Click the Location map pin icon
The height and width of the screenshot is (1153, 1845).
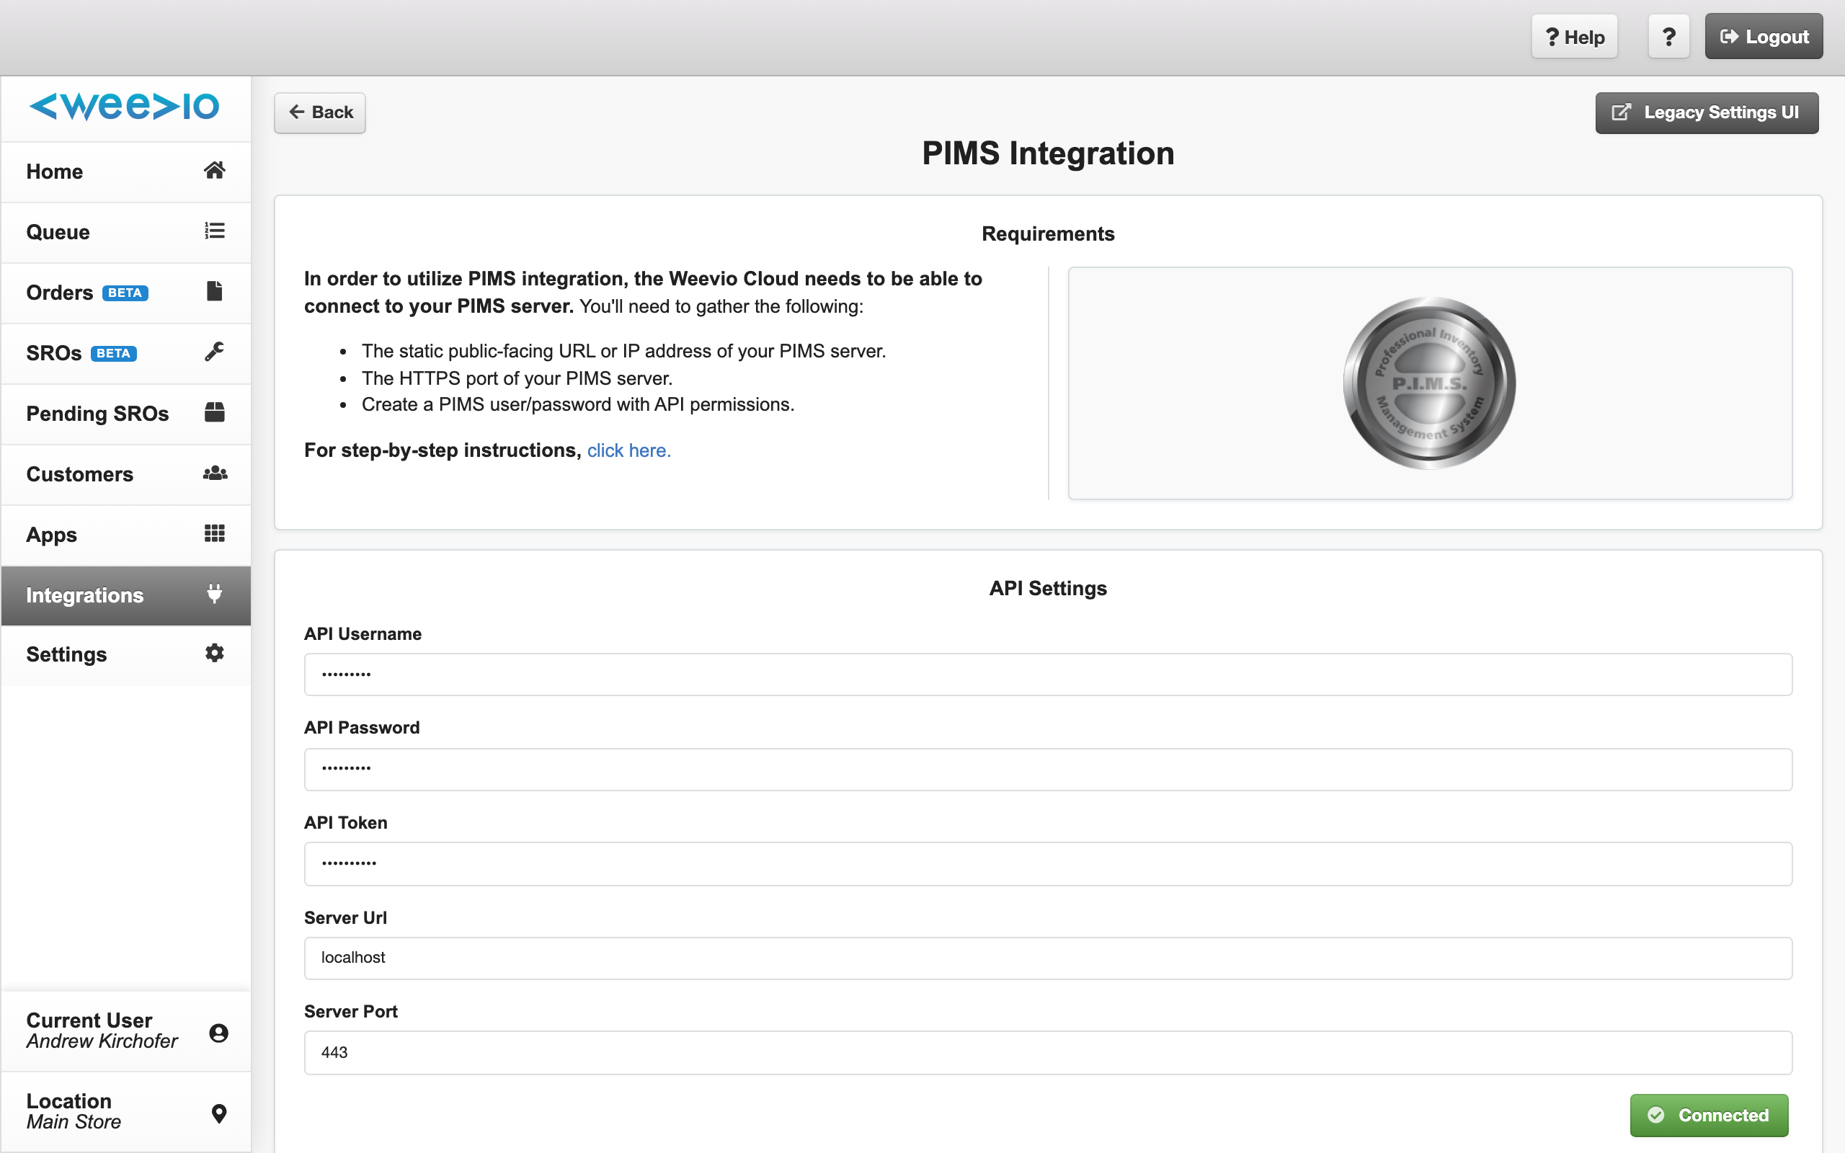click(x=219, y=1113)
